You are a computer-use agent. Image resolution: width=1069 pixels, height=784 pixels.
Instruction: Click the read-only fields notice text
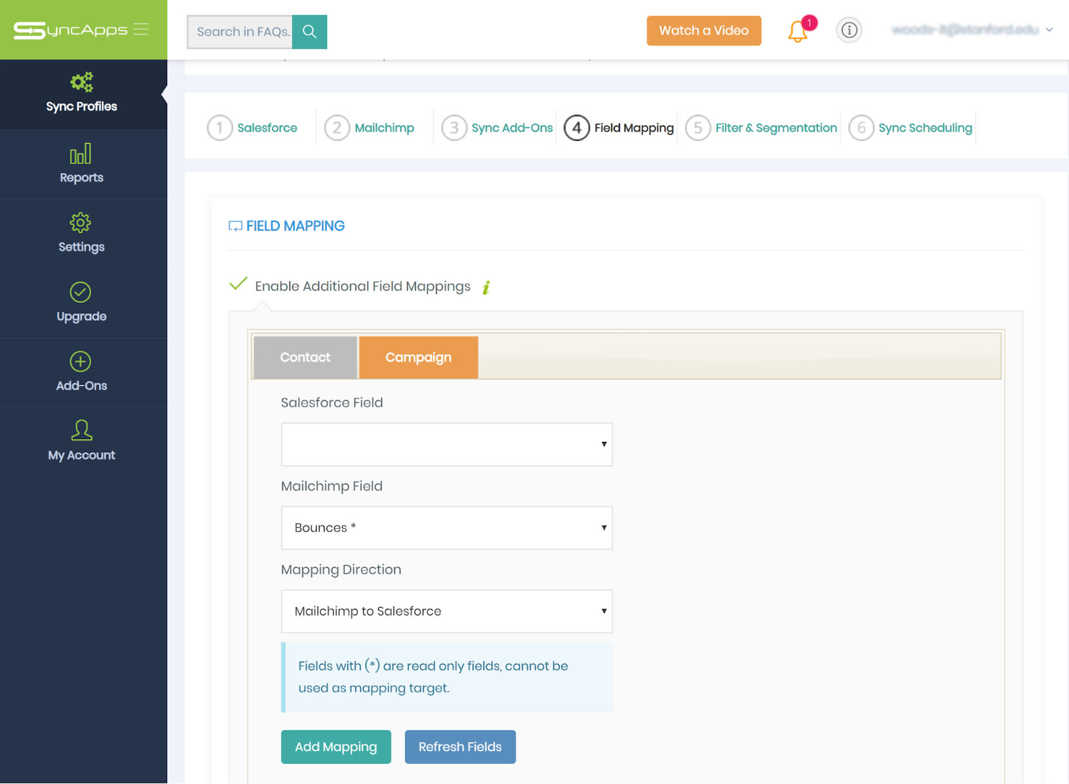pyautogui.click(x=433, y=677)
